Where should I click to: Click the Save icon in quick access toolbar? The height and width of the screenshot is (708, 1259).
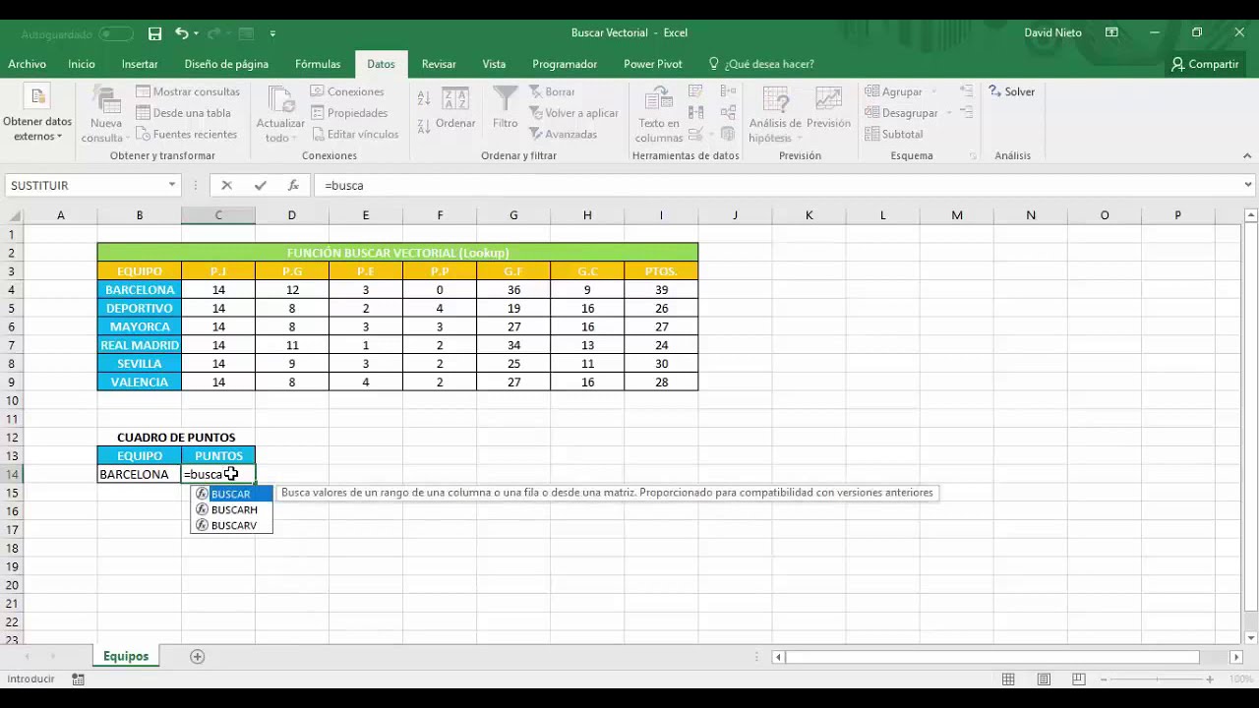pyautogui.click(x=154, y=32)
